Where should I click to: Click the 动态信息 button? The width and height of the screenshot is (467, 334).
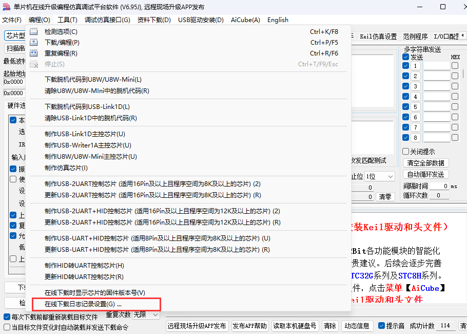coord(357,326)
